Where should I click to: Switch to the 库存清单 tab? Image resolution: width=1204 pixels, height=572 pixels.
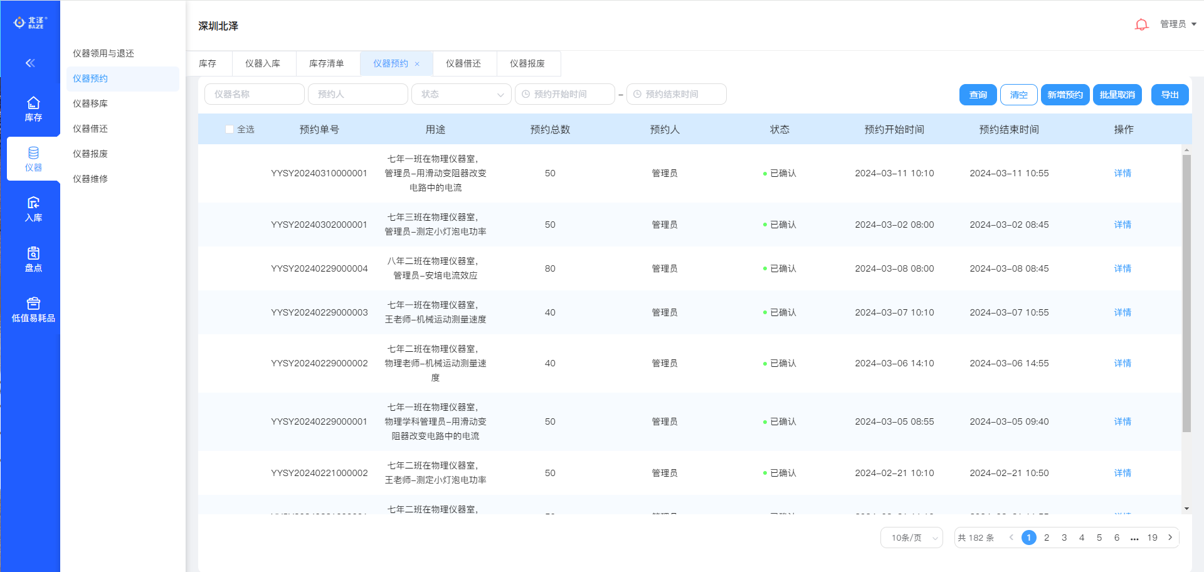327,63
